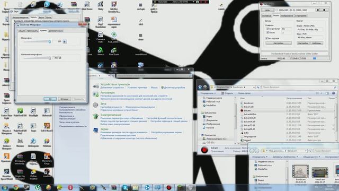
Task: Click the first bandicam video thumbnail
Action: [300, 171]
